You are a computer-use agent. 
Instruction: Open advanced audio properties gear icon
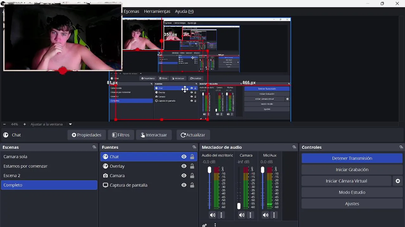pyautogui.click(x=205, y=225)
